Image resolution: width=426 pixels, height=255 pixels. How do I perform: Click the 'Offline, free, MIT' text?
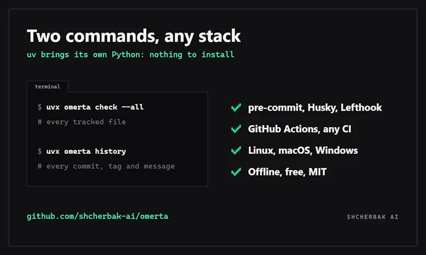[x=287, y=172]
